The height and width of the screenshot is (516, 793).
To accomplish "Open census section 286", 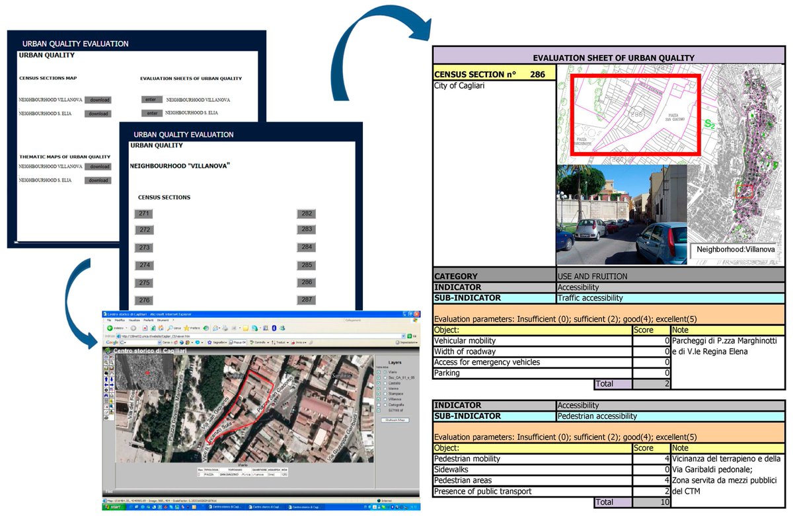I will (307, 282).
